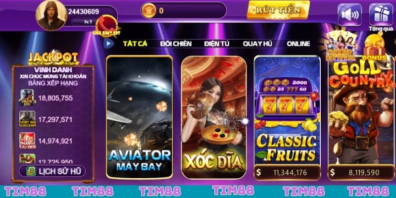Select Pirate King jackpot entry icon
Screen dimensions: 396x198
[x=28, y=98]
